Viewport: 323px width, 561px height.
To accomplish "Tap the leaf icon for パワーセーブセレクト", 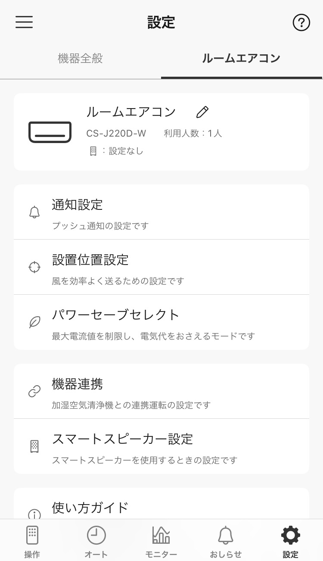I will 34,322.
